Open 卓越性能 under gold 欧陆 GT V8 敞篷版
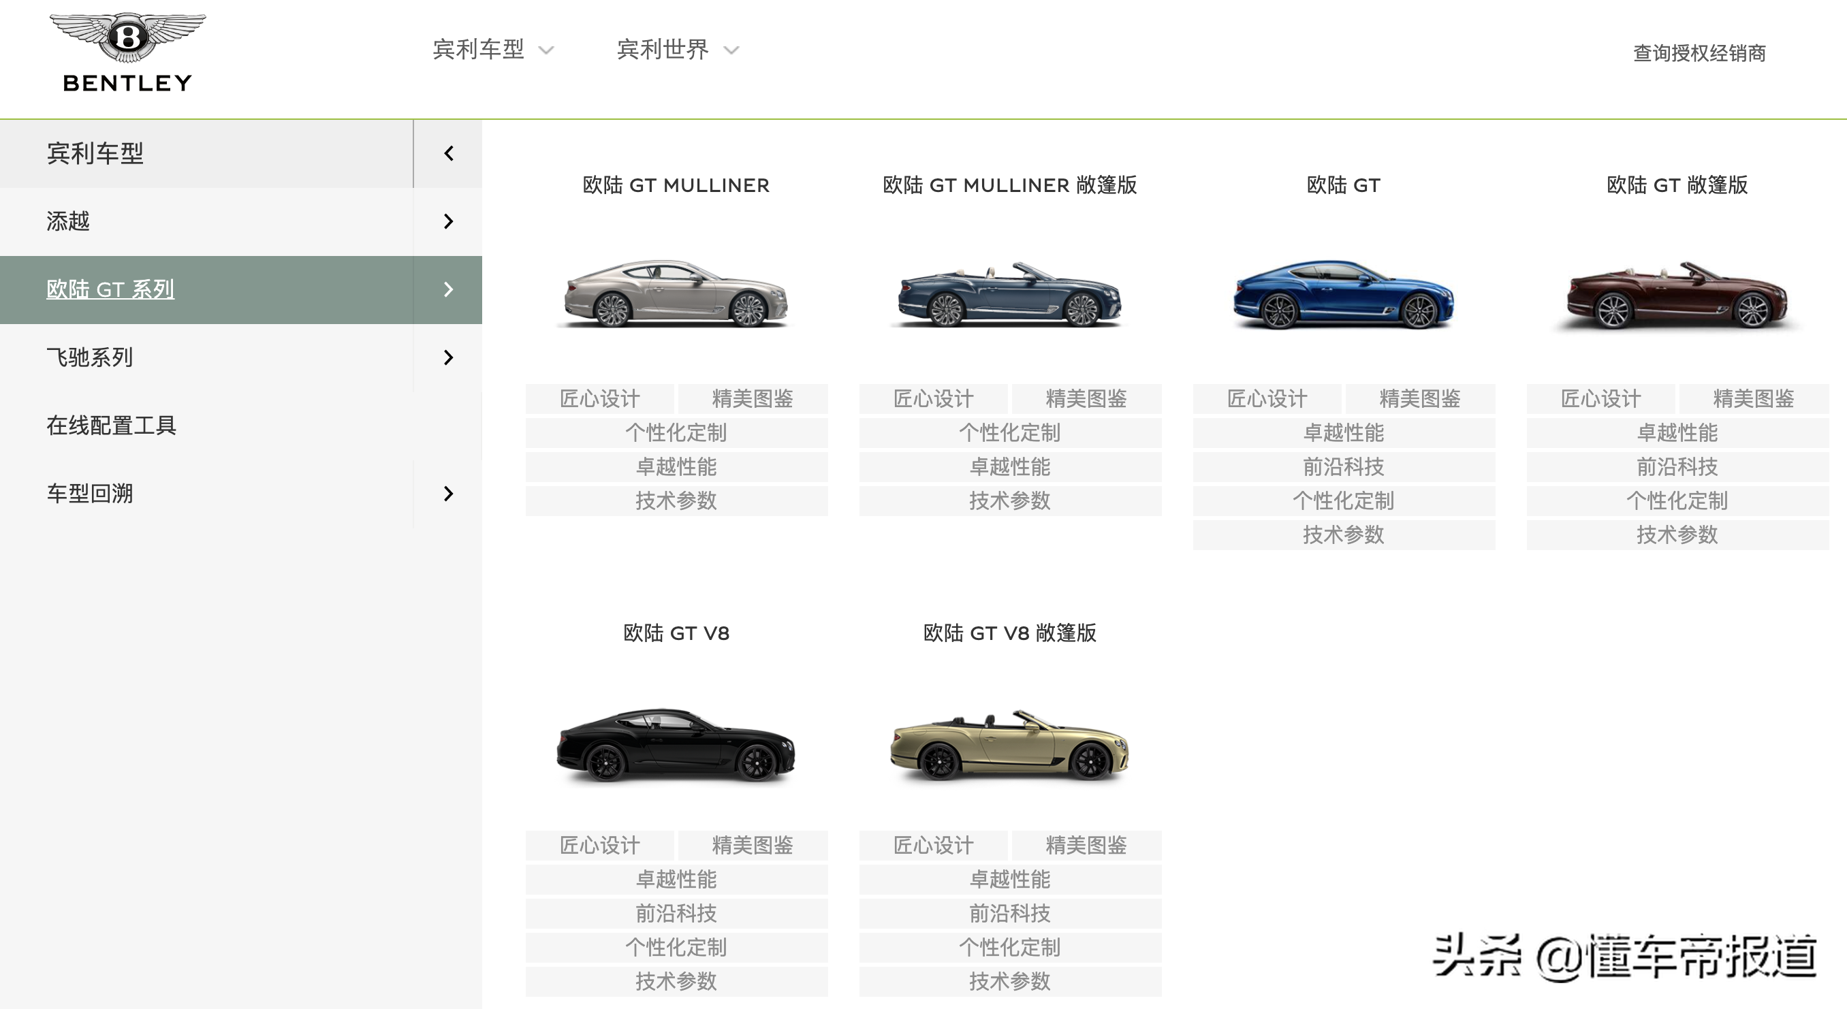The image size is (1847, 1009). click(1009, 879)
